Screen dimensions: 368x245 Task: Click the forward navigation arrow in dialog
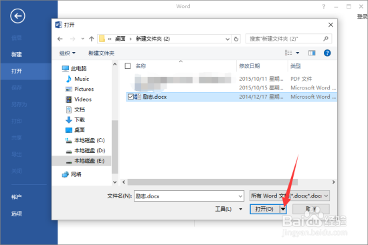(x=72, y=39)
